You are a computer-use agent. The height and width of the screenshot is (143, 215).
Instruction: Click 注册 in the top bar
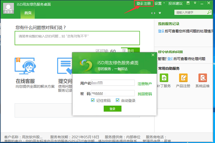tap(147, 3)
